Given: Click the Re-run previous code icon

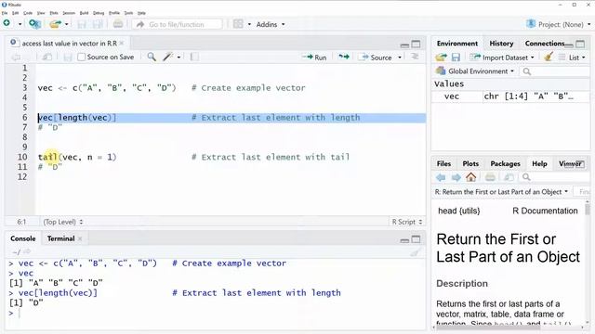Looking at the screenshot, I should pos(344,57).
